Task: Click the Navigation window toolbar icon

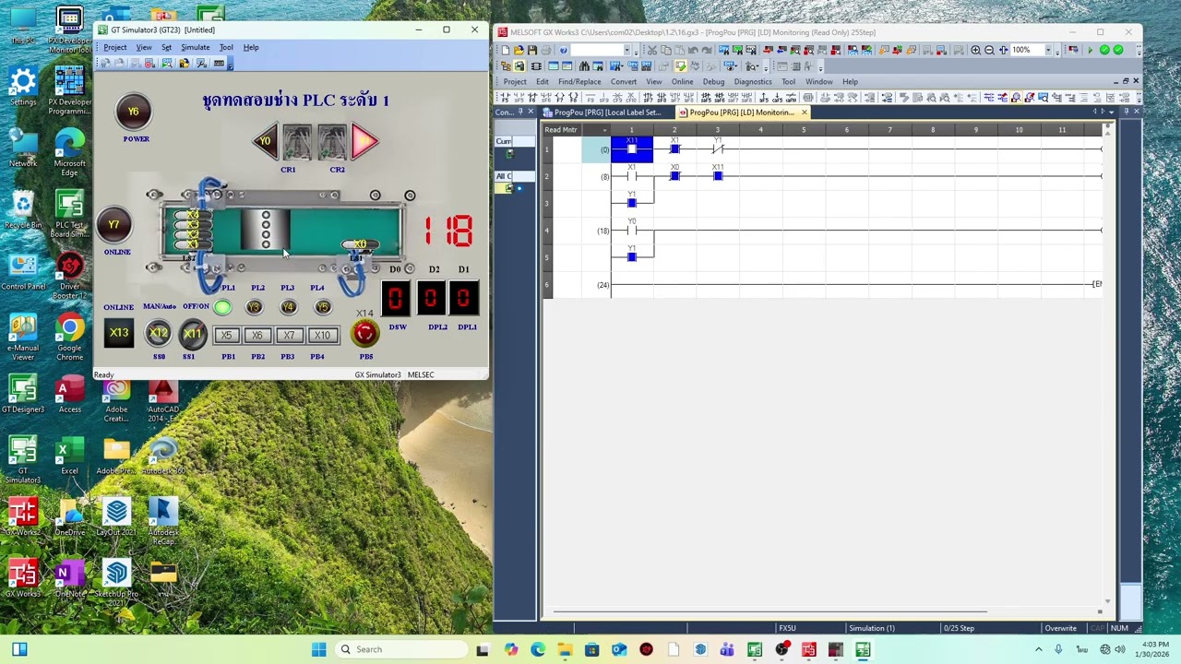Action: [506, 66]
